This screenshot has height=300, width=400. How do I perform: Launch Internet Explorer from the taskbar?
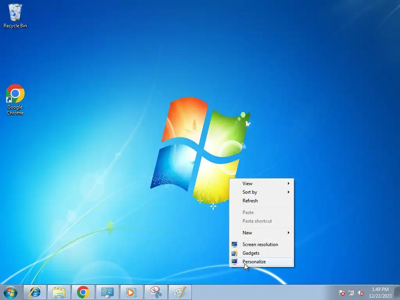[35, 292]
